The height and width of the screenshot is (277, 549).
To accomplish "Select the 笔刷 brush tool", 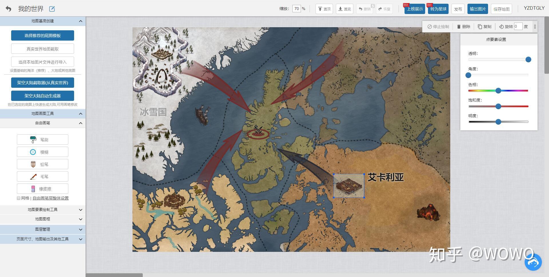I will click(x=43, y=140).
